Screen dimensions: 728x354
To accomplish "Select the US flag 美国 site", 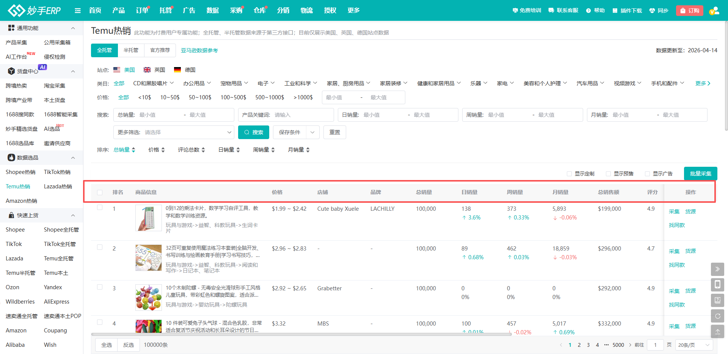I will click(124, 70).
